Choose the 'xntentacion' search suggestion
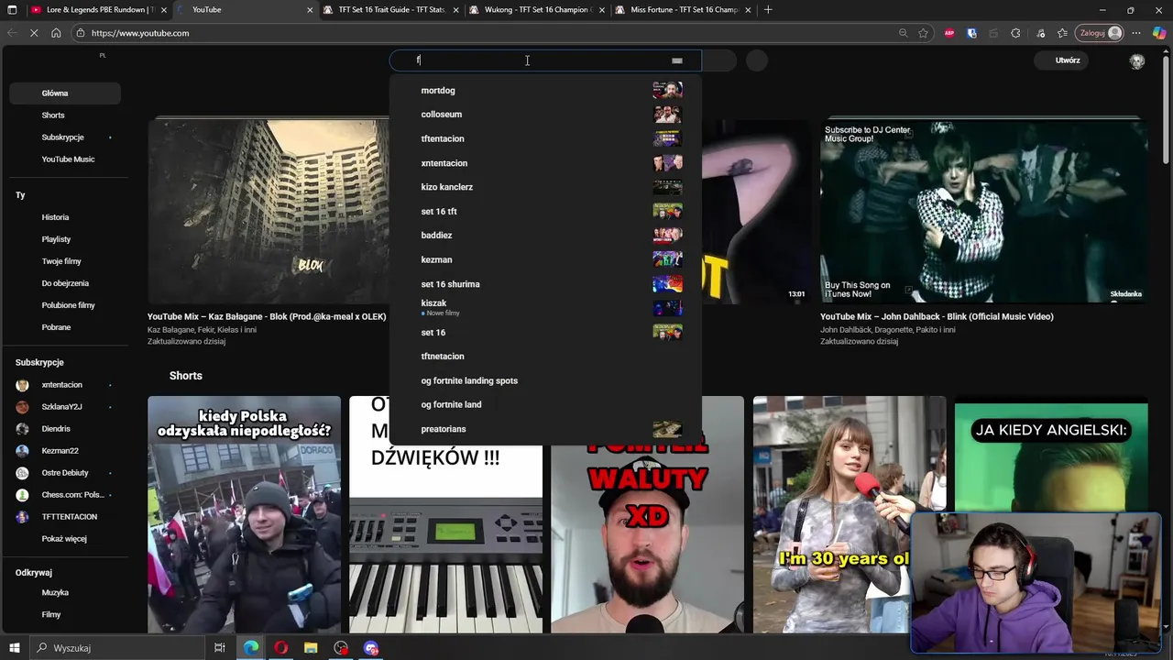The height and width of the screenshot is (660, 1173). pos(545,163)
